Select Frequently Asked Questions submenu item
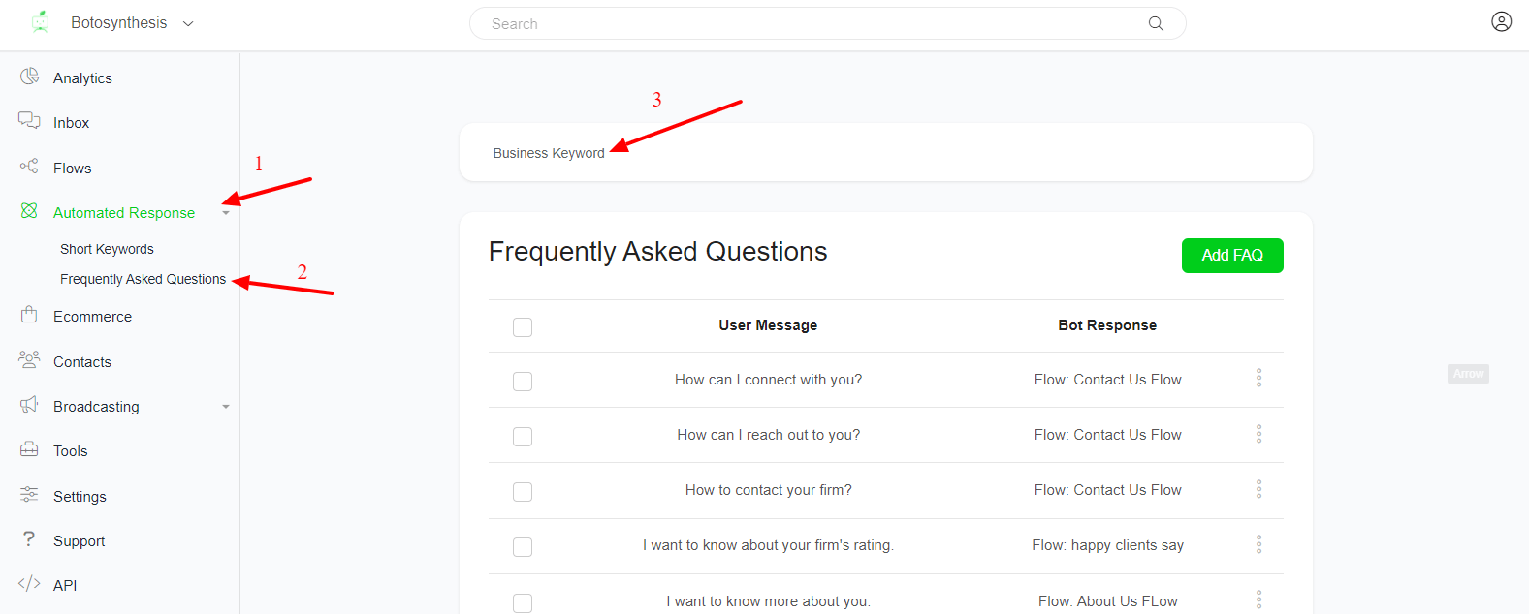This screenshot has width=1529, height=614. coord(143,279)
